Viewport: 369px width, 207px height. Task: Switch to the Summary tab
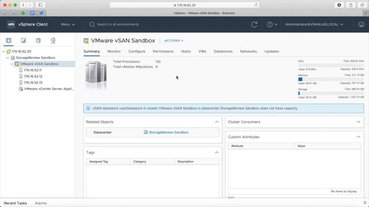[x=92, y=51]
